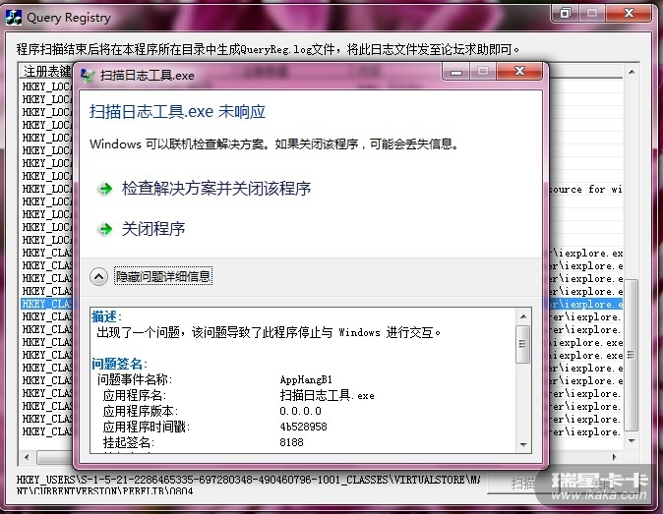Click down arrow of problem details scrollbar
The image size is (663, 514).
pyautogui.click(x=523, y=445)
